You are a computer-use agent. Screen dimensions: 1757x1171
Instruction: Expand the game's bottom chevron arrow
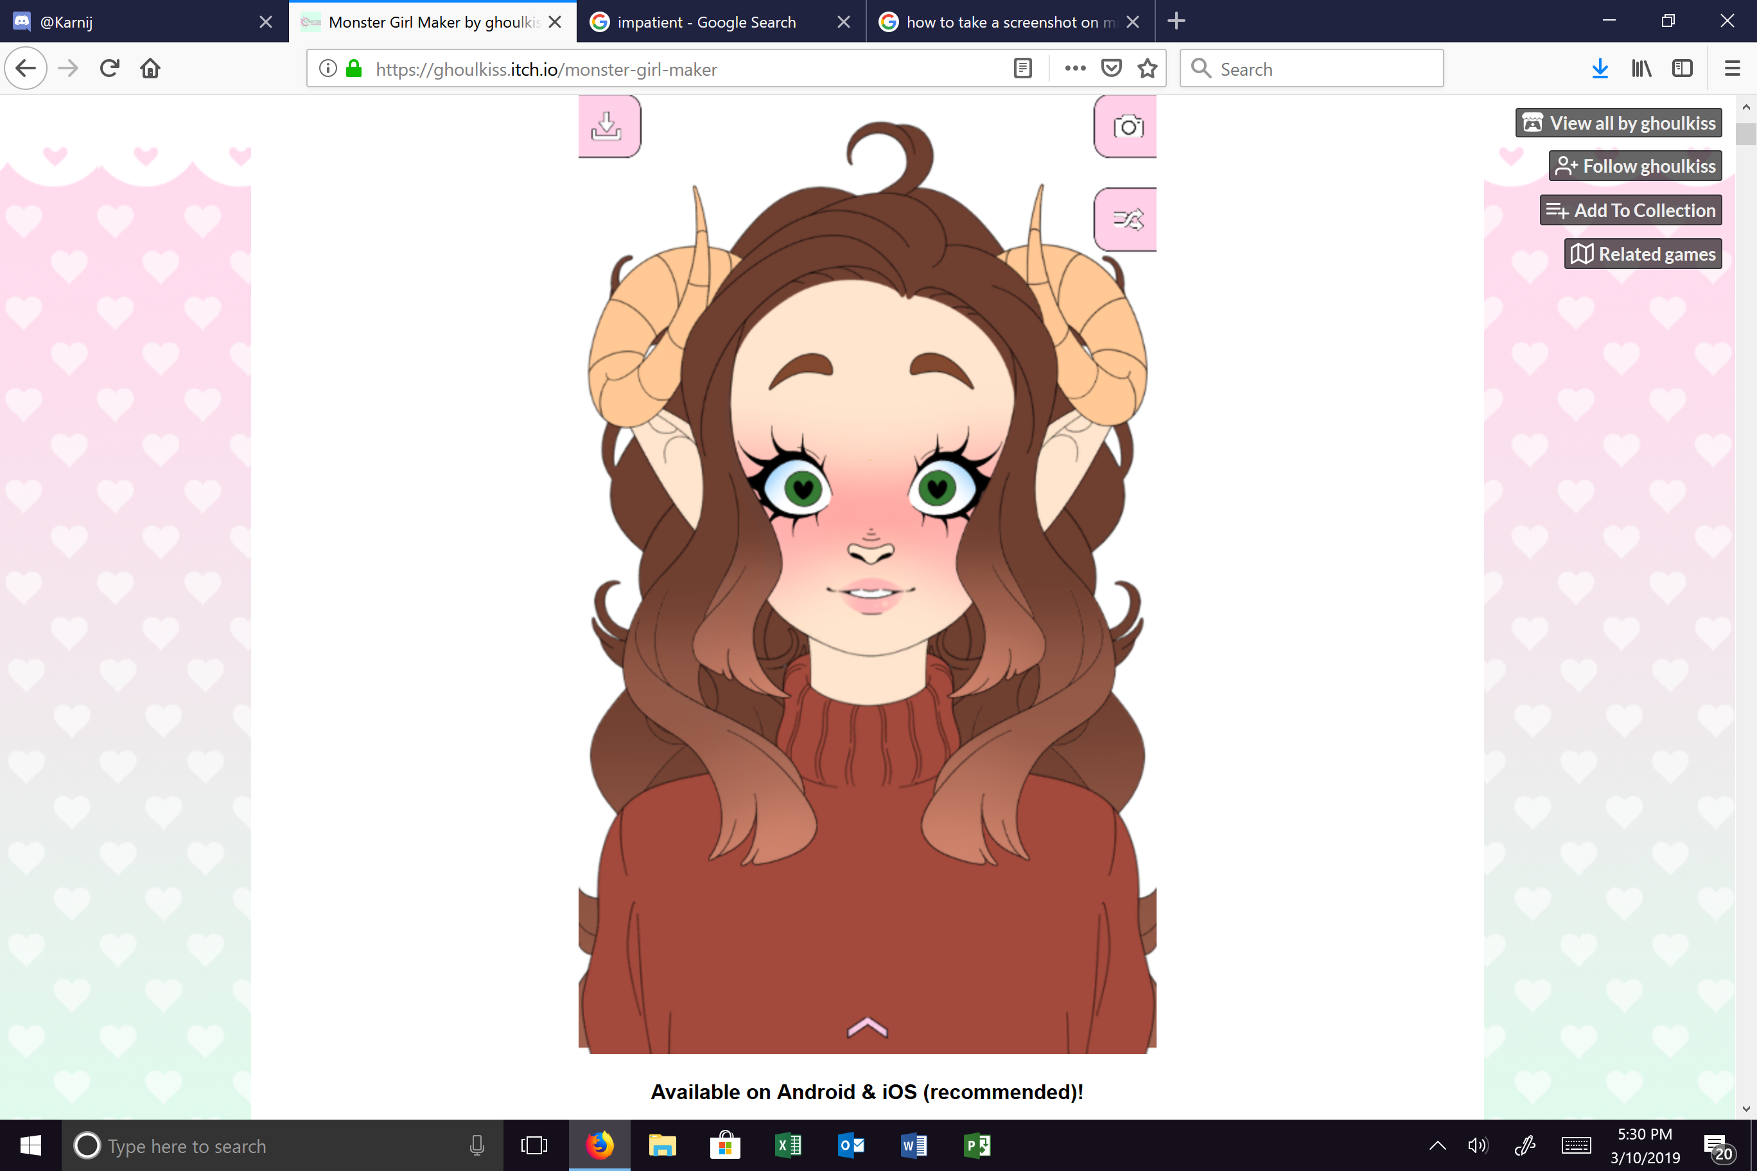(x=866, y=1027)
